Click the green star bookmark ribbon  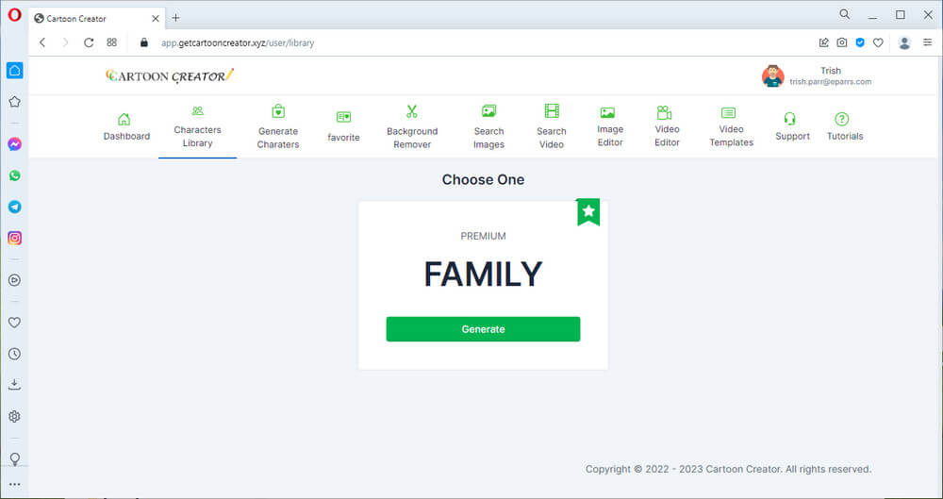[588, 212]
